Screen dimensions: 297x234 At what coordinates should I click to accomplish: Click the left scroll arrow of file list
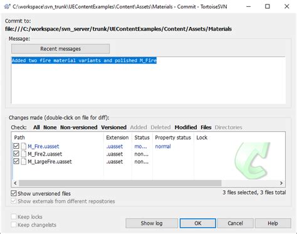(x=15, y=183)
